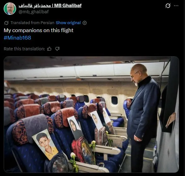Click the boy's portrait in the photo
Viewport: 185px width, 176px height.
click(45, 145)
